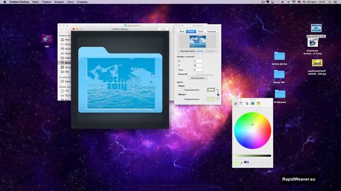Select the RW icon on the desktop
341x191 pixels.
pos(47,39)
